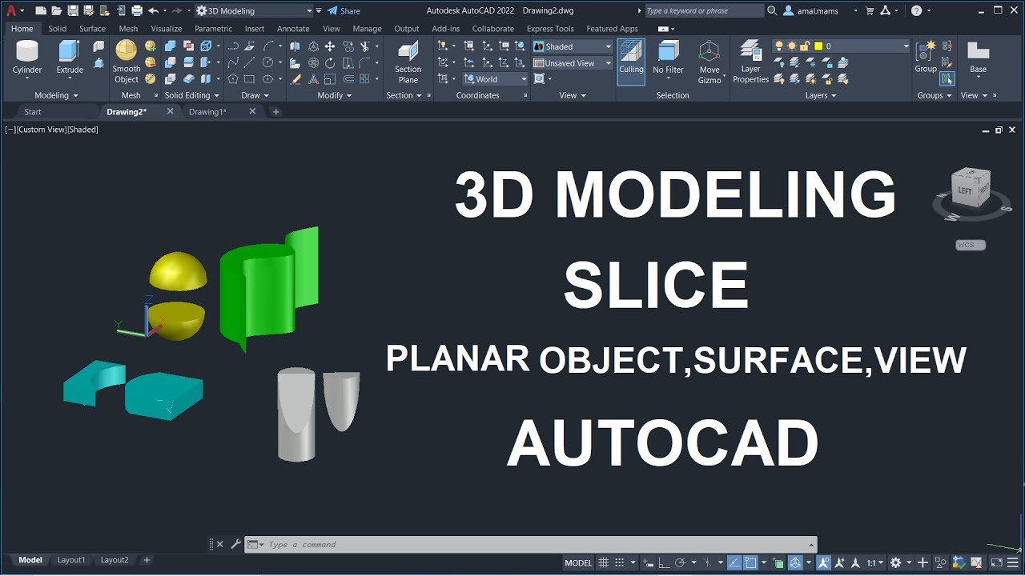Click the Save icon in quick access

pos(74,11)
